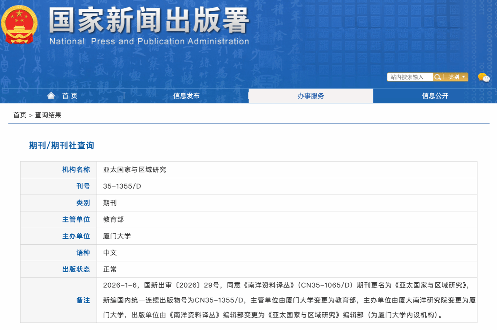Click the 刊号 value 35-1355/D

122,186
